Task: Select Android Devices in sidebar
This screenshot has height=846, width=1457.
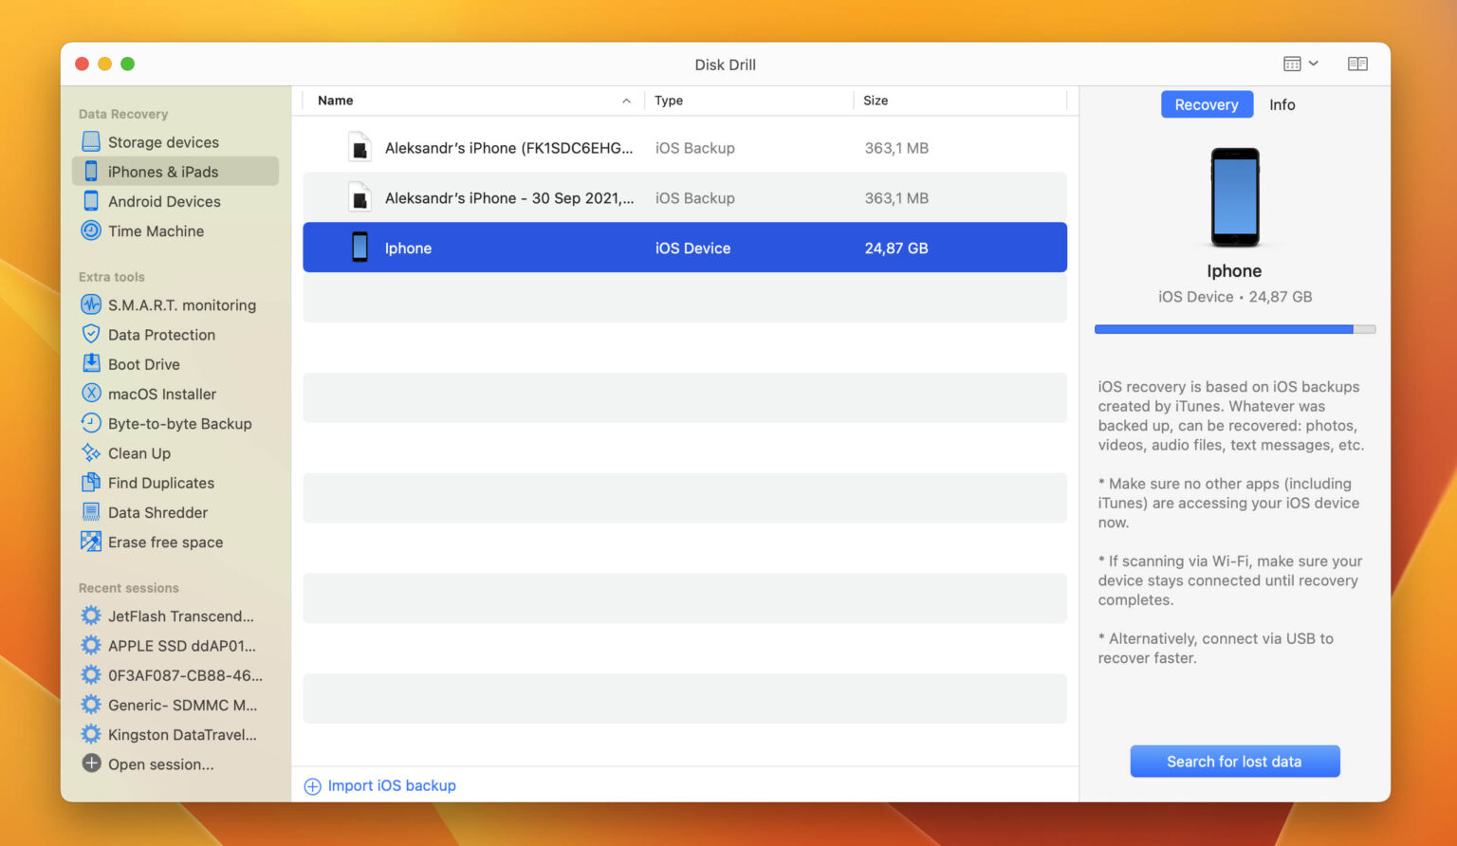Action: point(163,201)
